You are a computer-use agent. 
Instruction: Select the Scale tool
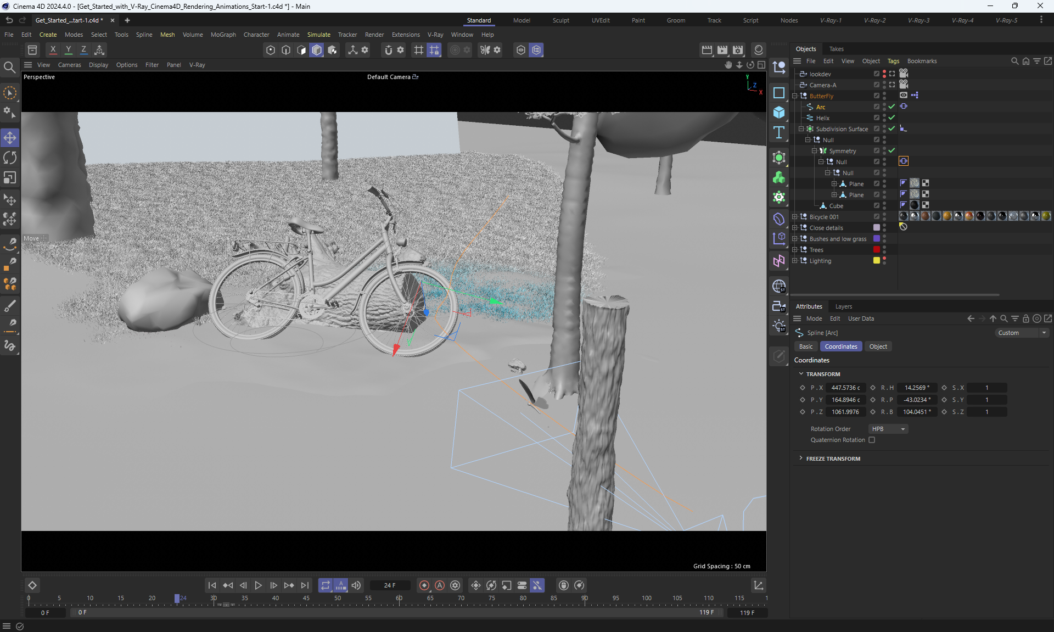click(10, 178)
